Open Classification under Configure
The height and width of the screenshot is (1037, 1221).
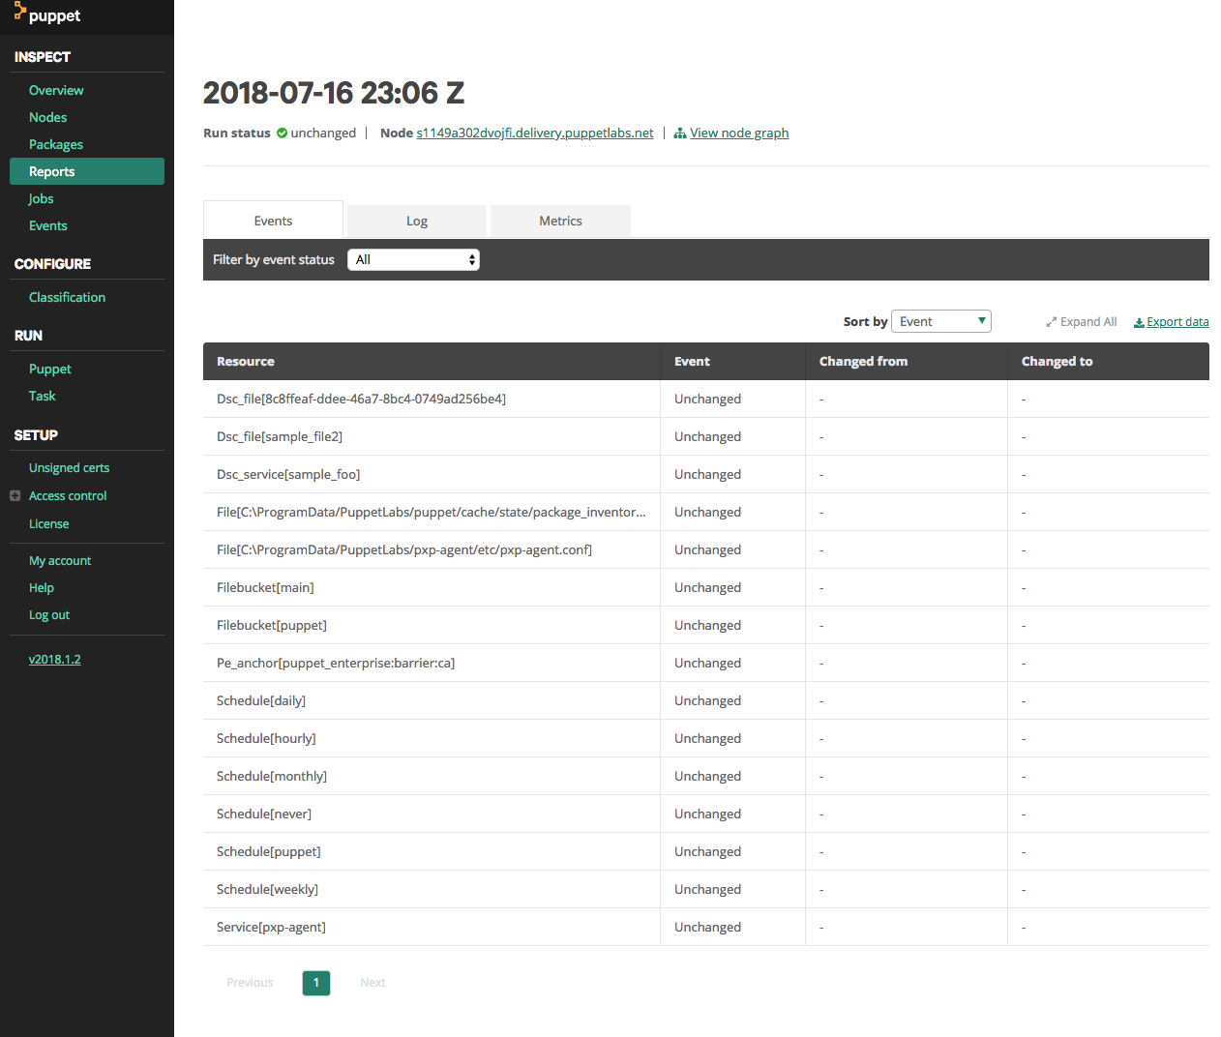click(67, 297)
